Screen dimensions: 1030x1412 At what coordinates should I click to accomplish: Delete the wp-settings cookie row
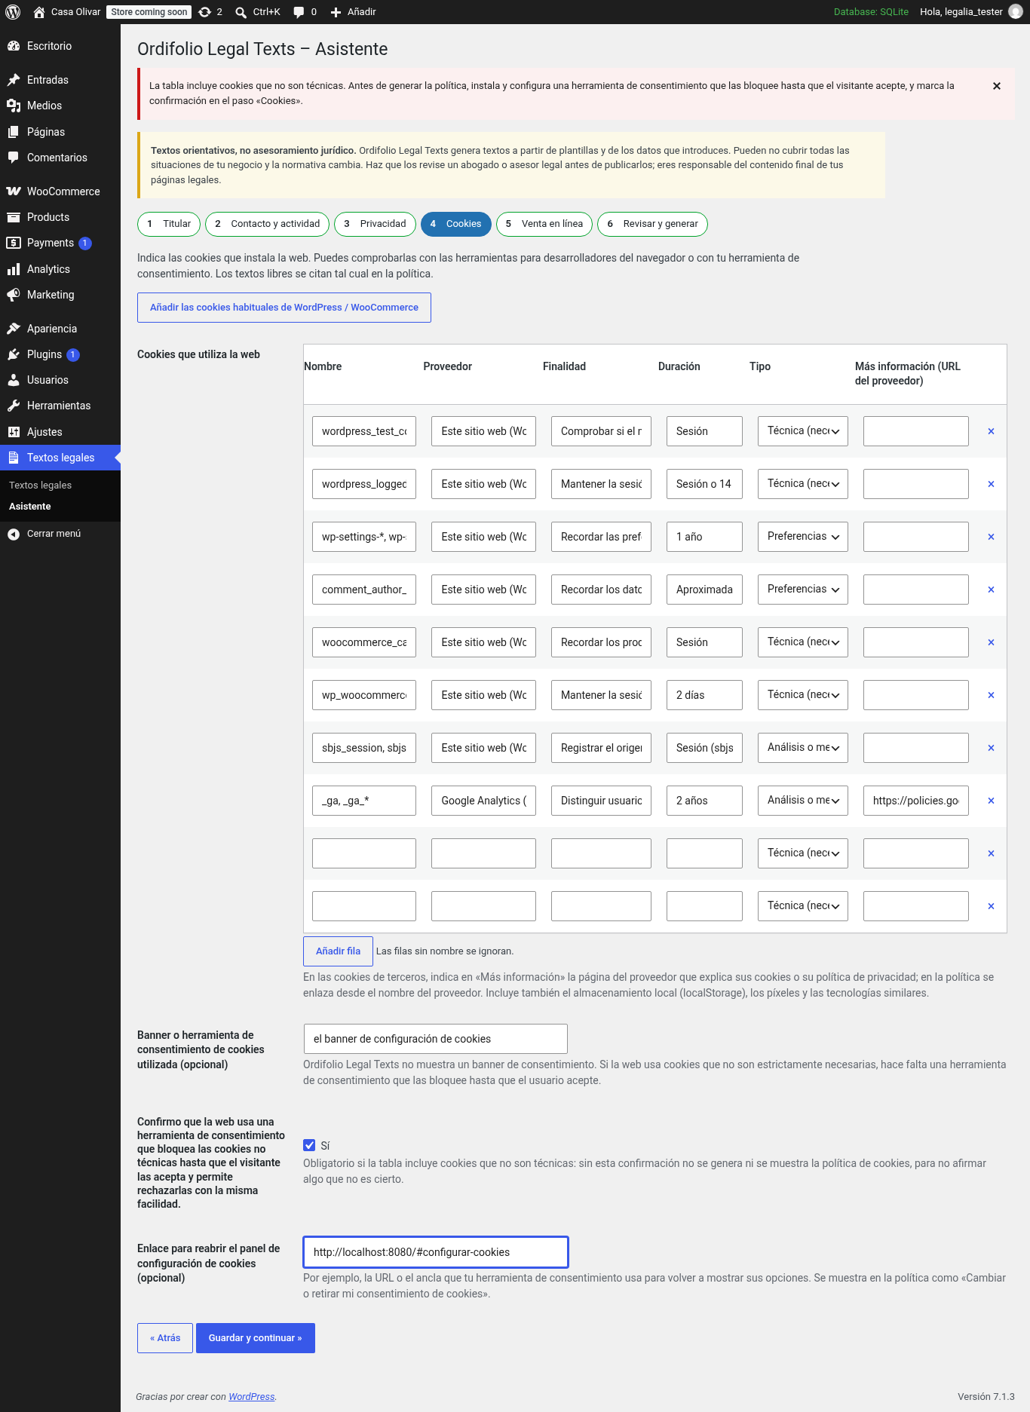pos(991,537)
